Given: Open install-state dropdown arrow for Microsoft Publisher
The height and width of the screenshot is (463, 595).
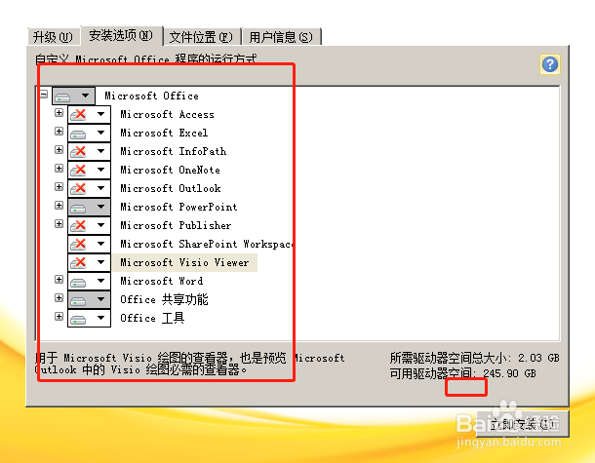Looking at the screenshot, I should (x=100, y=225).
